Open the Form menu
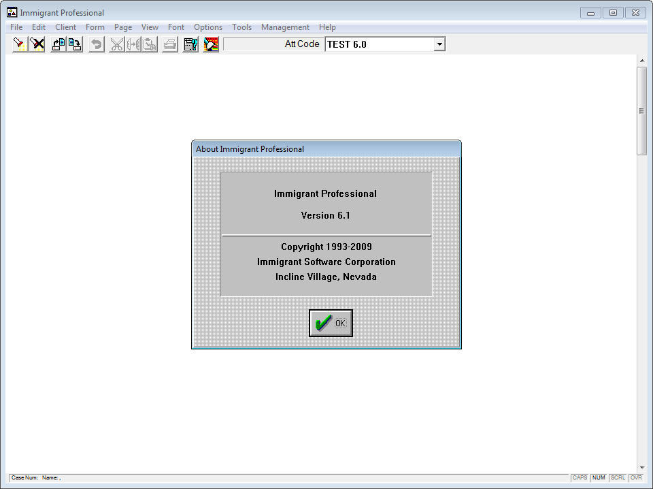This screenshot has height=489, width=653. 95,27
